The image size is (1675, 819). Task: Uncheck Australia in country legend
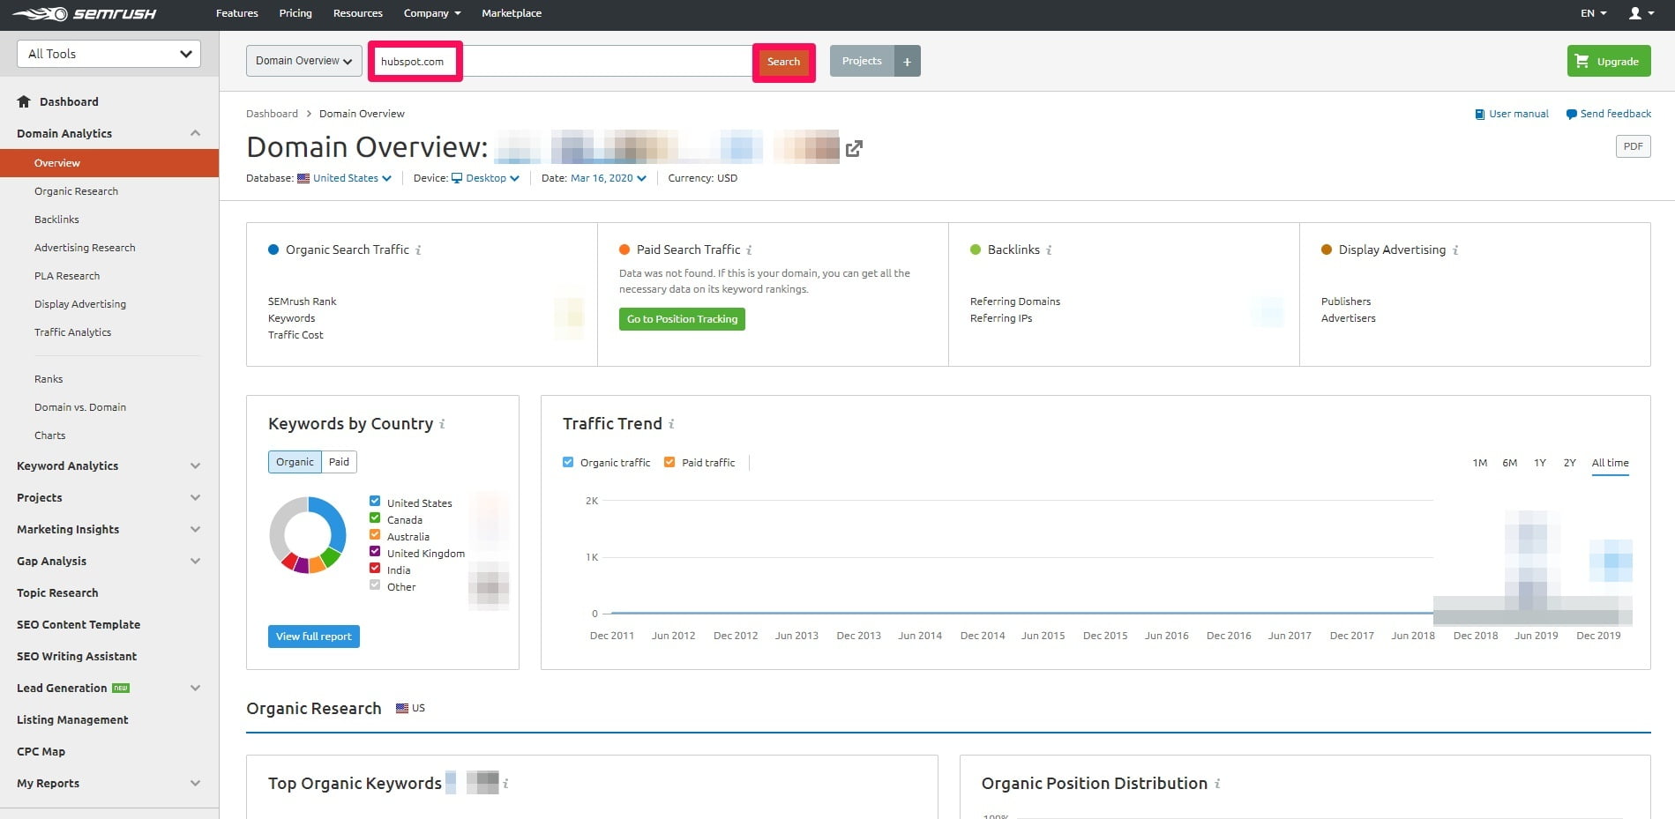click(375, 534)
